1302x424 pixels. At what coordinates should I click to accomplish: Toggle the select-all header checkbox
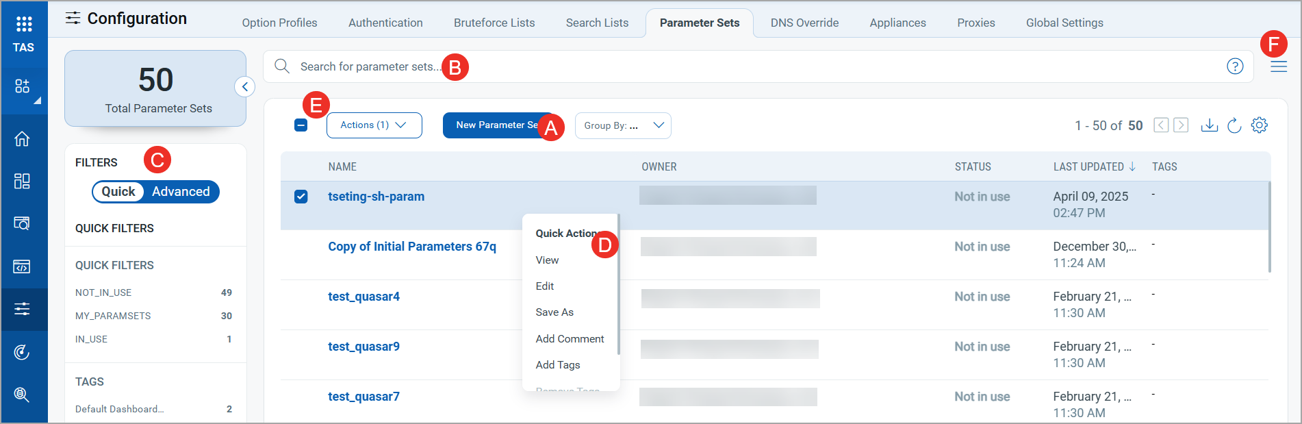pos(301,125)
